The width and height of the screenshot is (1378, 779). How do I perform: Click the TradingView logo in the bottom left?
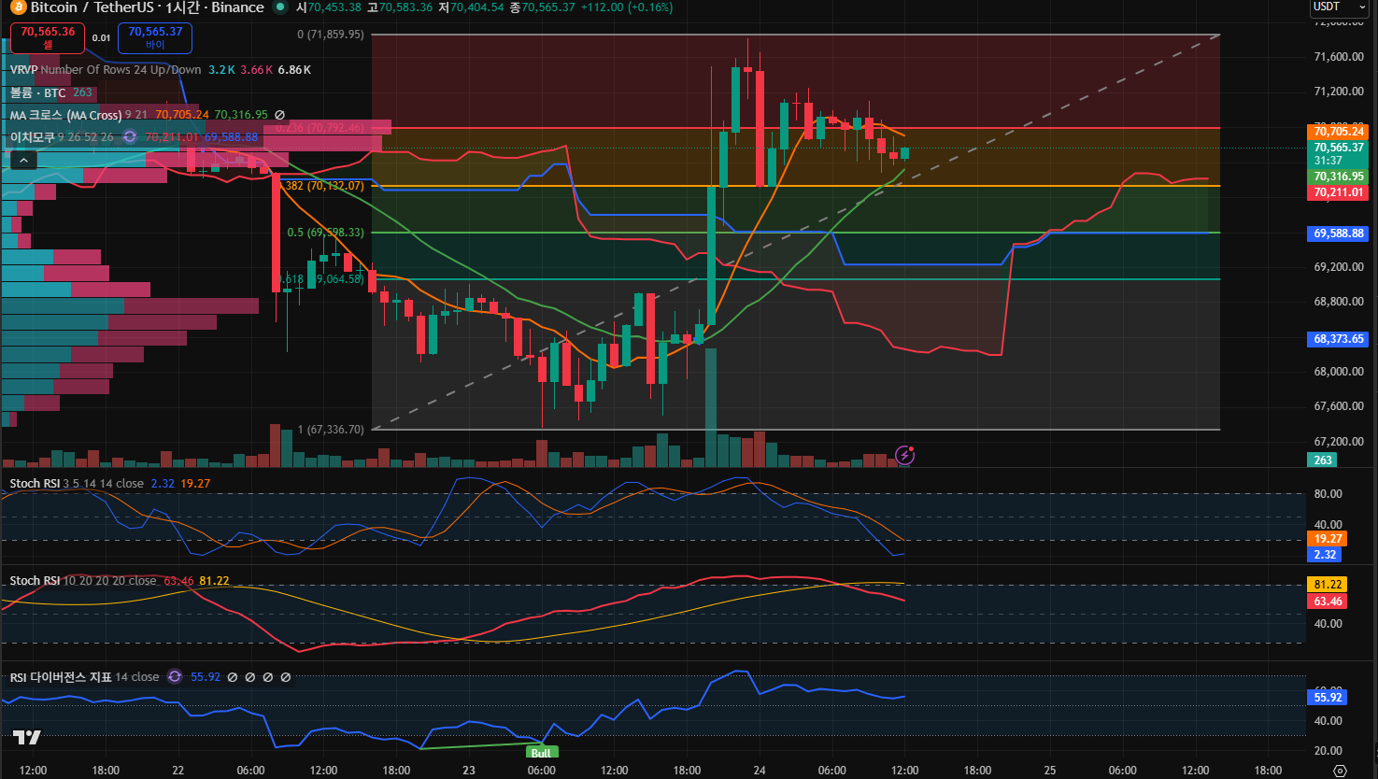point(27,738)
